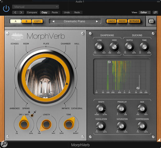Select the AMBIENCE reverb type
Viewport: 161px width, 148px height.
point(15,108)
